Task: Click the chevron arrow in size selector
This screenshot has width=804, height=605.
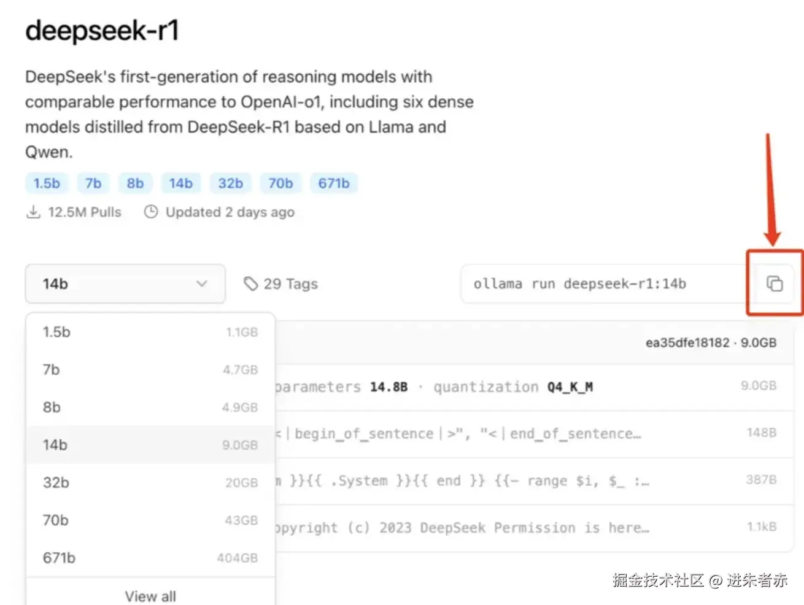Action: [x=201, y=283]
